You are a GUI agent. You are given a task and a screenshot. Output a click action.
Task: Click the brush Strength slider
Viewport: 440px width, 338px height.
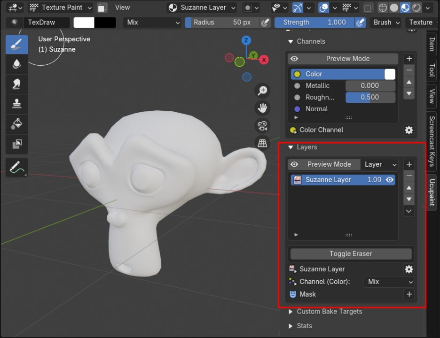314,23
